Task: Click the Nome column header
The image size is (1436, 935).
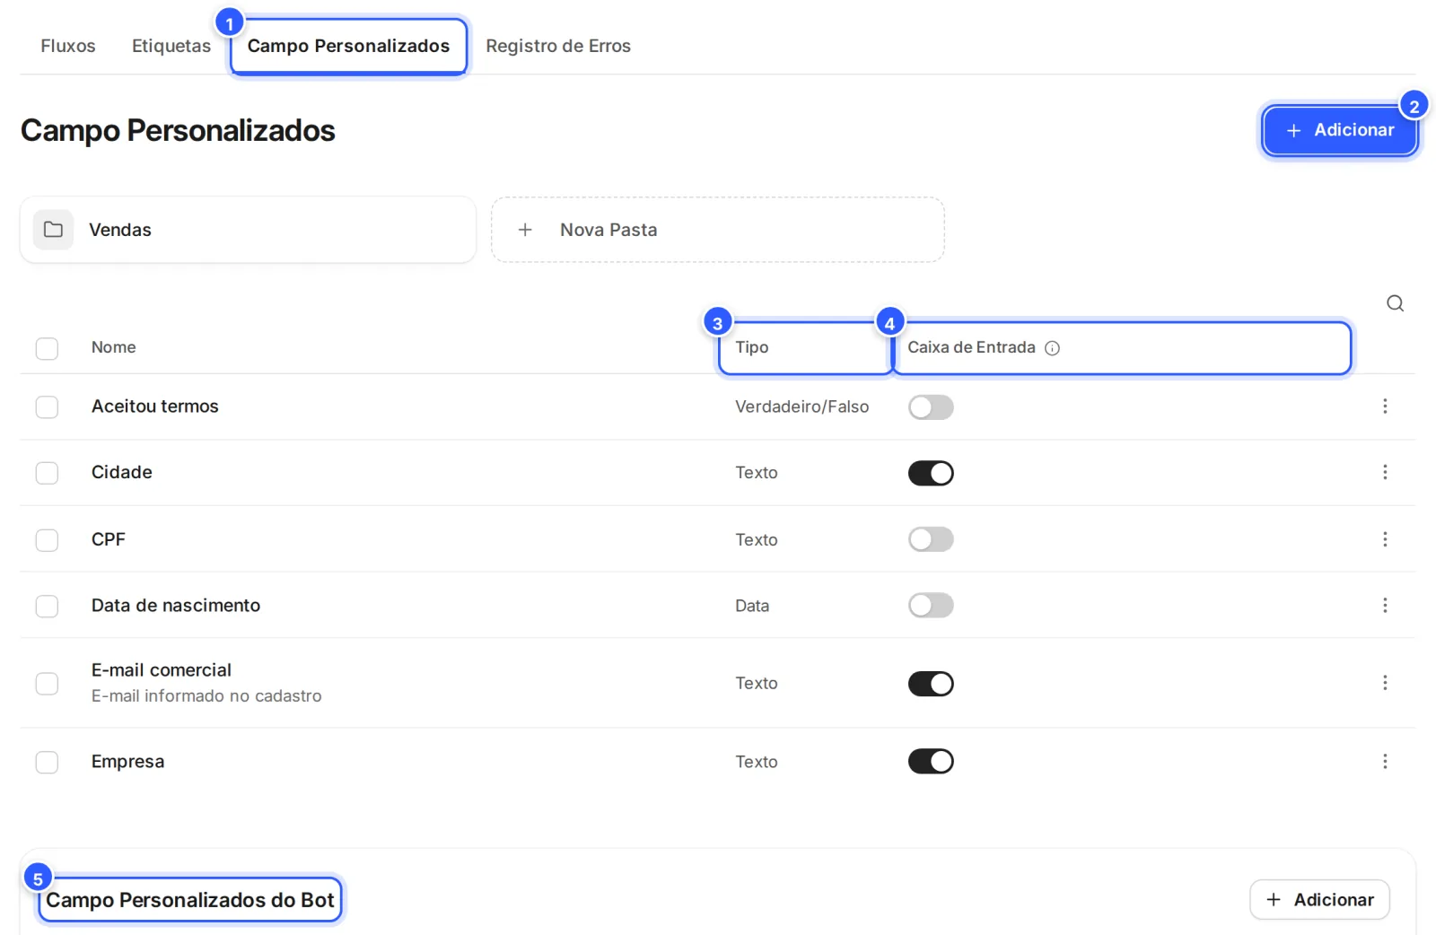Action: point(114,347)
